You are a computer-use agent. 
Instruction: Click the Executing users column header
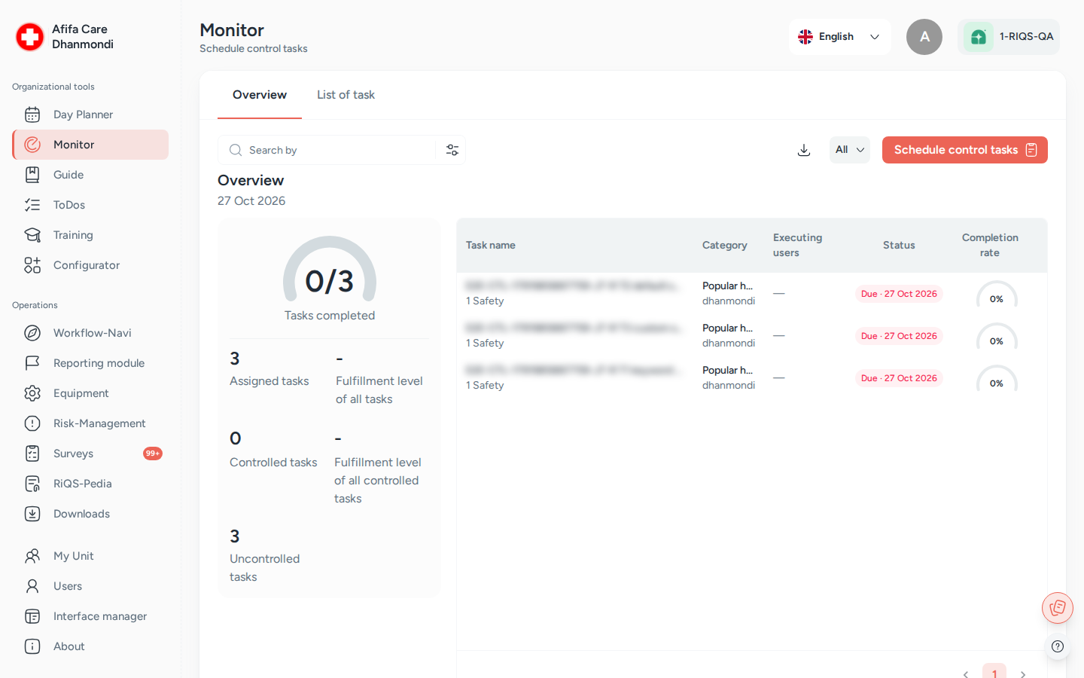(797, 246)
